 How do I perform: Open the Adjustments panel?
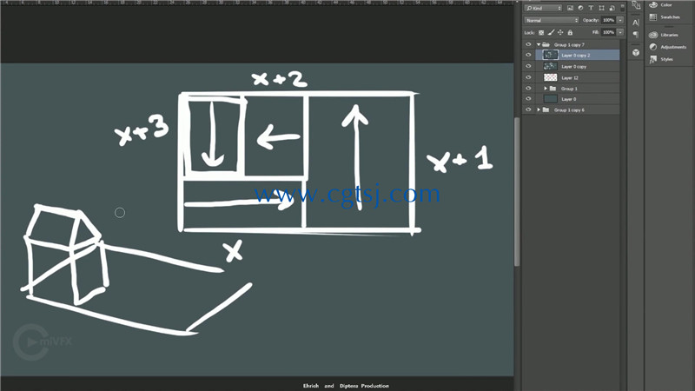tap(667, 47)
